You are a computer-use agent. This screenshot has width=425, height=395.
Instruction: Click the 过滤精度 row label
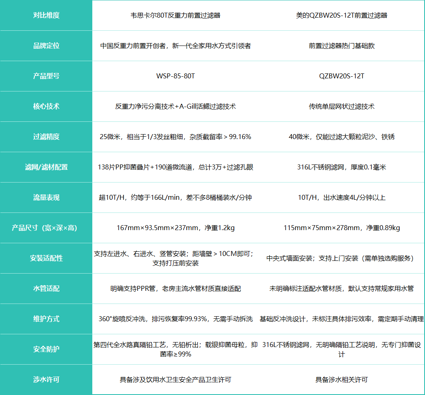46,137
